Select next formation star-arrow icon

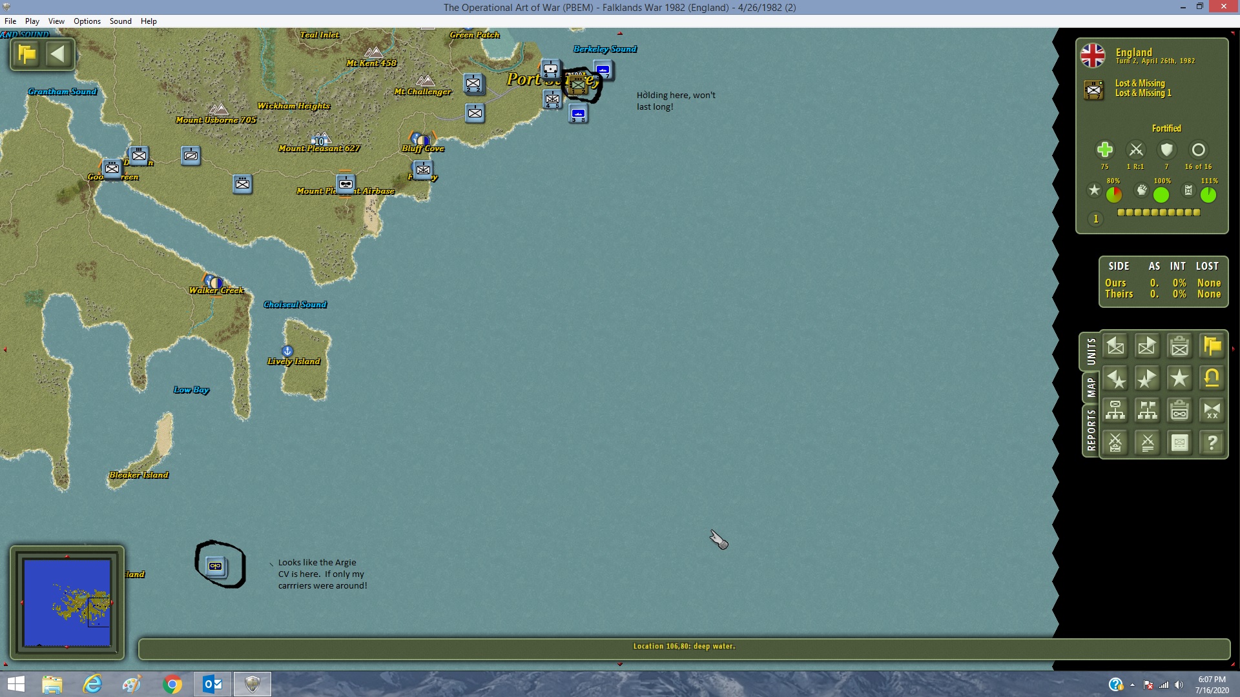pos(1148,379)
